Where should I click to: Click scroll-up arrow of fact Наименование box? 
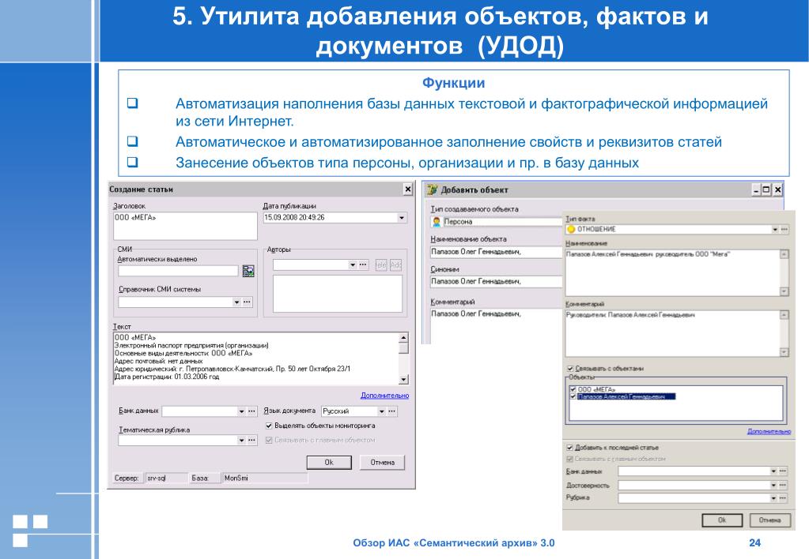tap(784, 254)
